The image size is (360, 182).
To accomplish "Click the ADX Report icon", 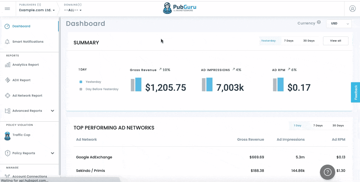I will point(8,80).
